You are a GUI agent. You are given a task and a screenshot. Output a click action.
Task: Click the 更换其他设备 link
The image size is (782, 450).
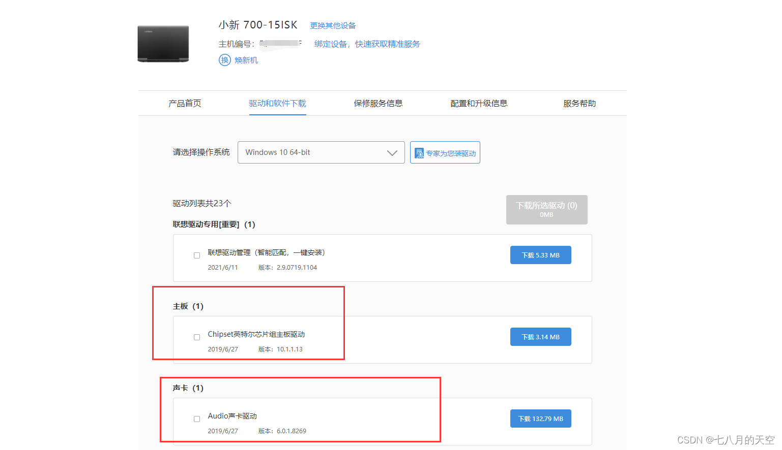point(333,25)
